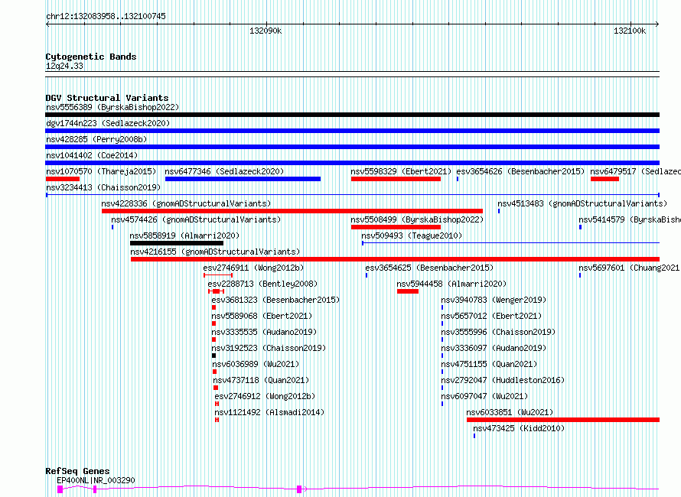
Task: Open nsv5858919 (Almarri2020) label
Action: [x=184, y=236]
